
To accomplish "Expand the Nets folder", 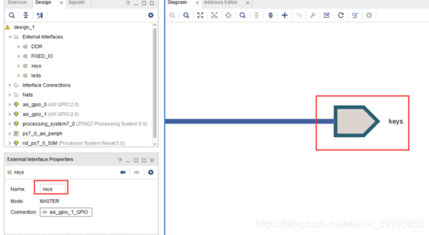I will pyautogui.click(x=10, y=95).
